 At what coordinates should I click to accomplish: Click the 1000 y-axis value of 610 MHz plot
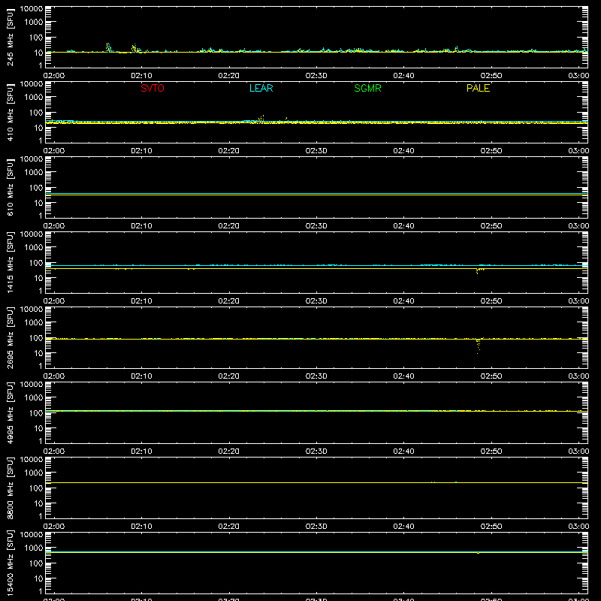[34, 173]
